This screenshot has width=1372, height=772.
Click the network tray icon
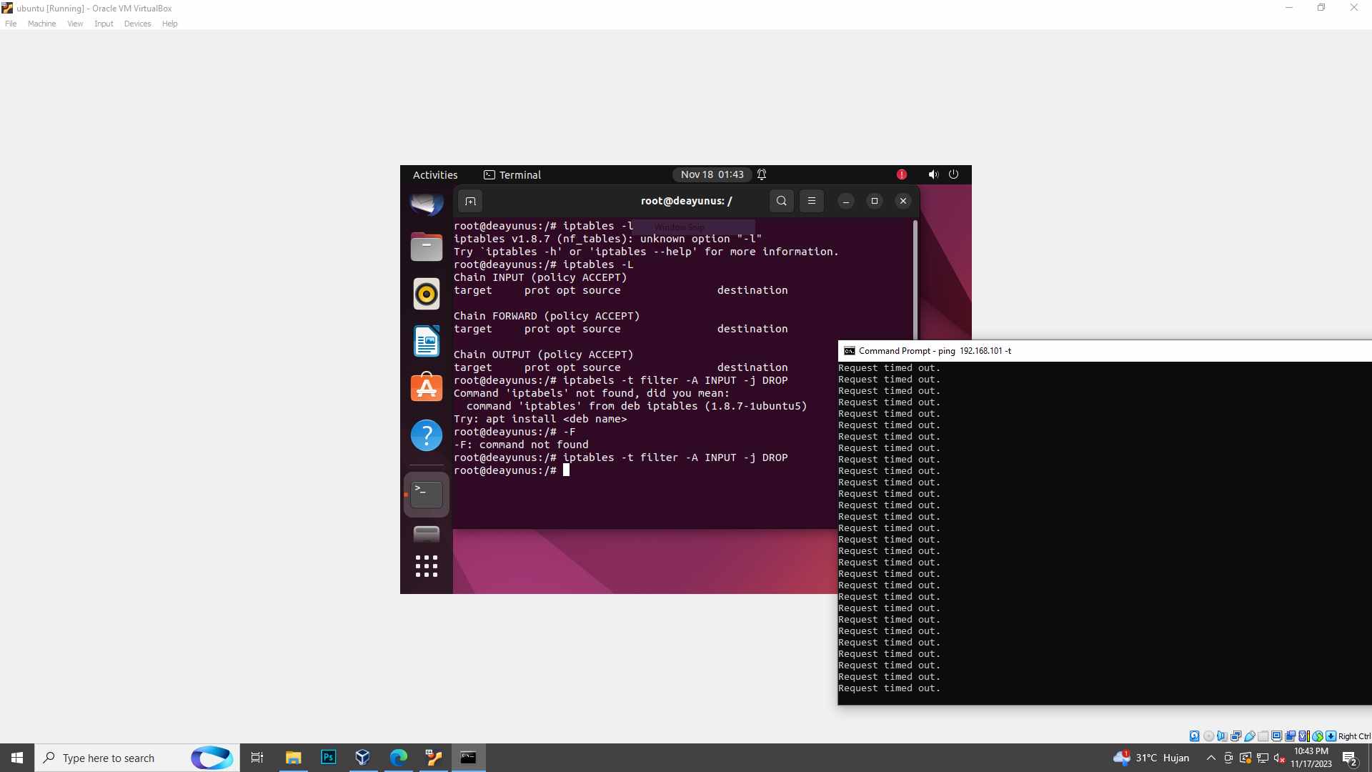(x=1263, y=758)
